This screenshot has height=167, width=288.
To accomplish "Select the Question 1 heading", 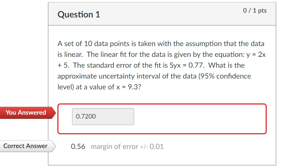I will [x=79, y=14].
